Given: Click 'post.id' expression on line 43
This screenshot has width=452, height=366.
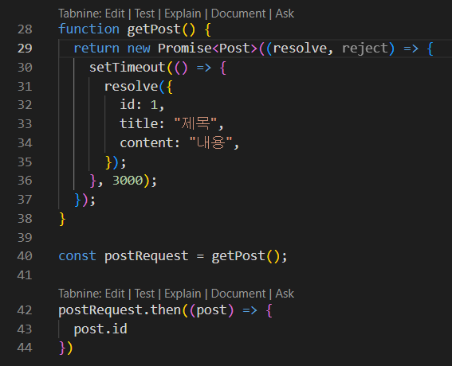Looking at the screenshot, I should tap(100, 329).
